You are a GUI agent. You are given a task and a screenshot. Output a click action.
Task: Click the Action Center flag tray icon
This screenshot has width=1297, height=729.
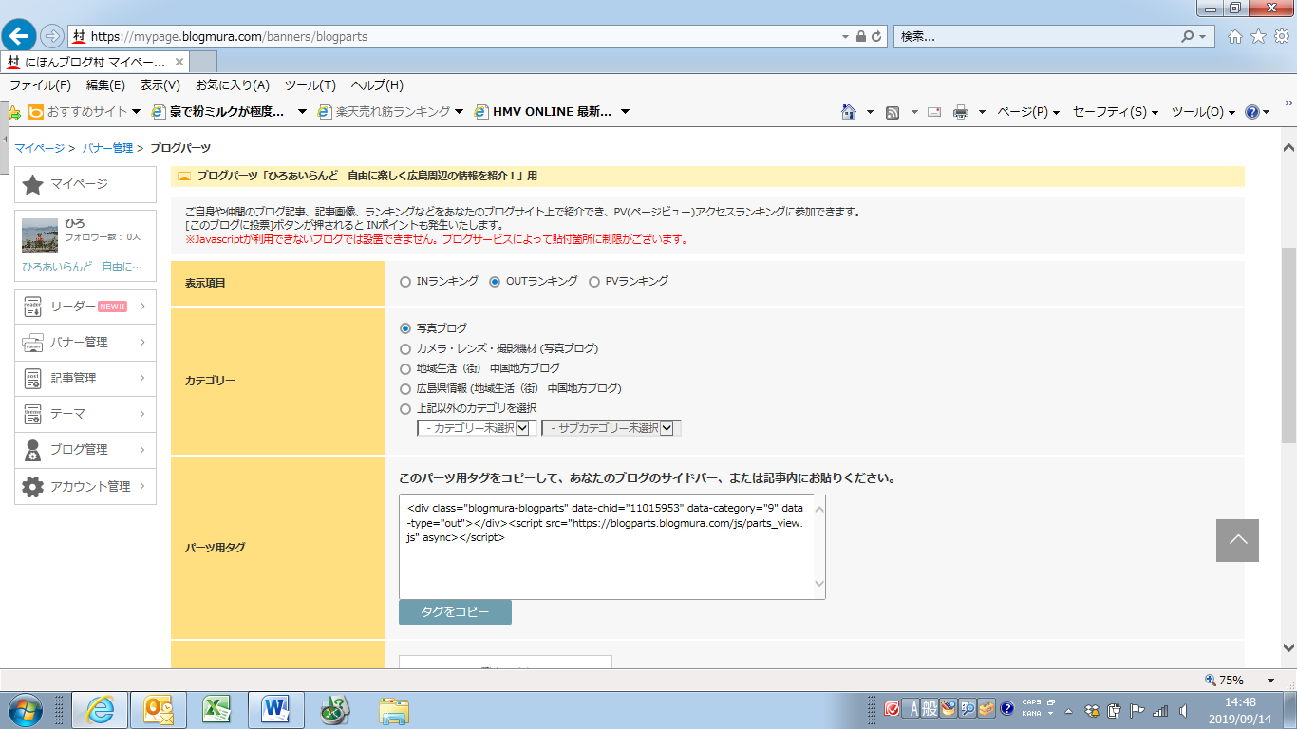[1137, 710]
